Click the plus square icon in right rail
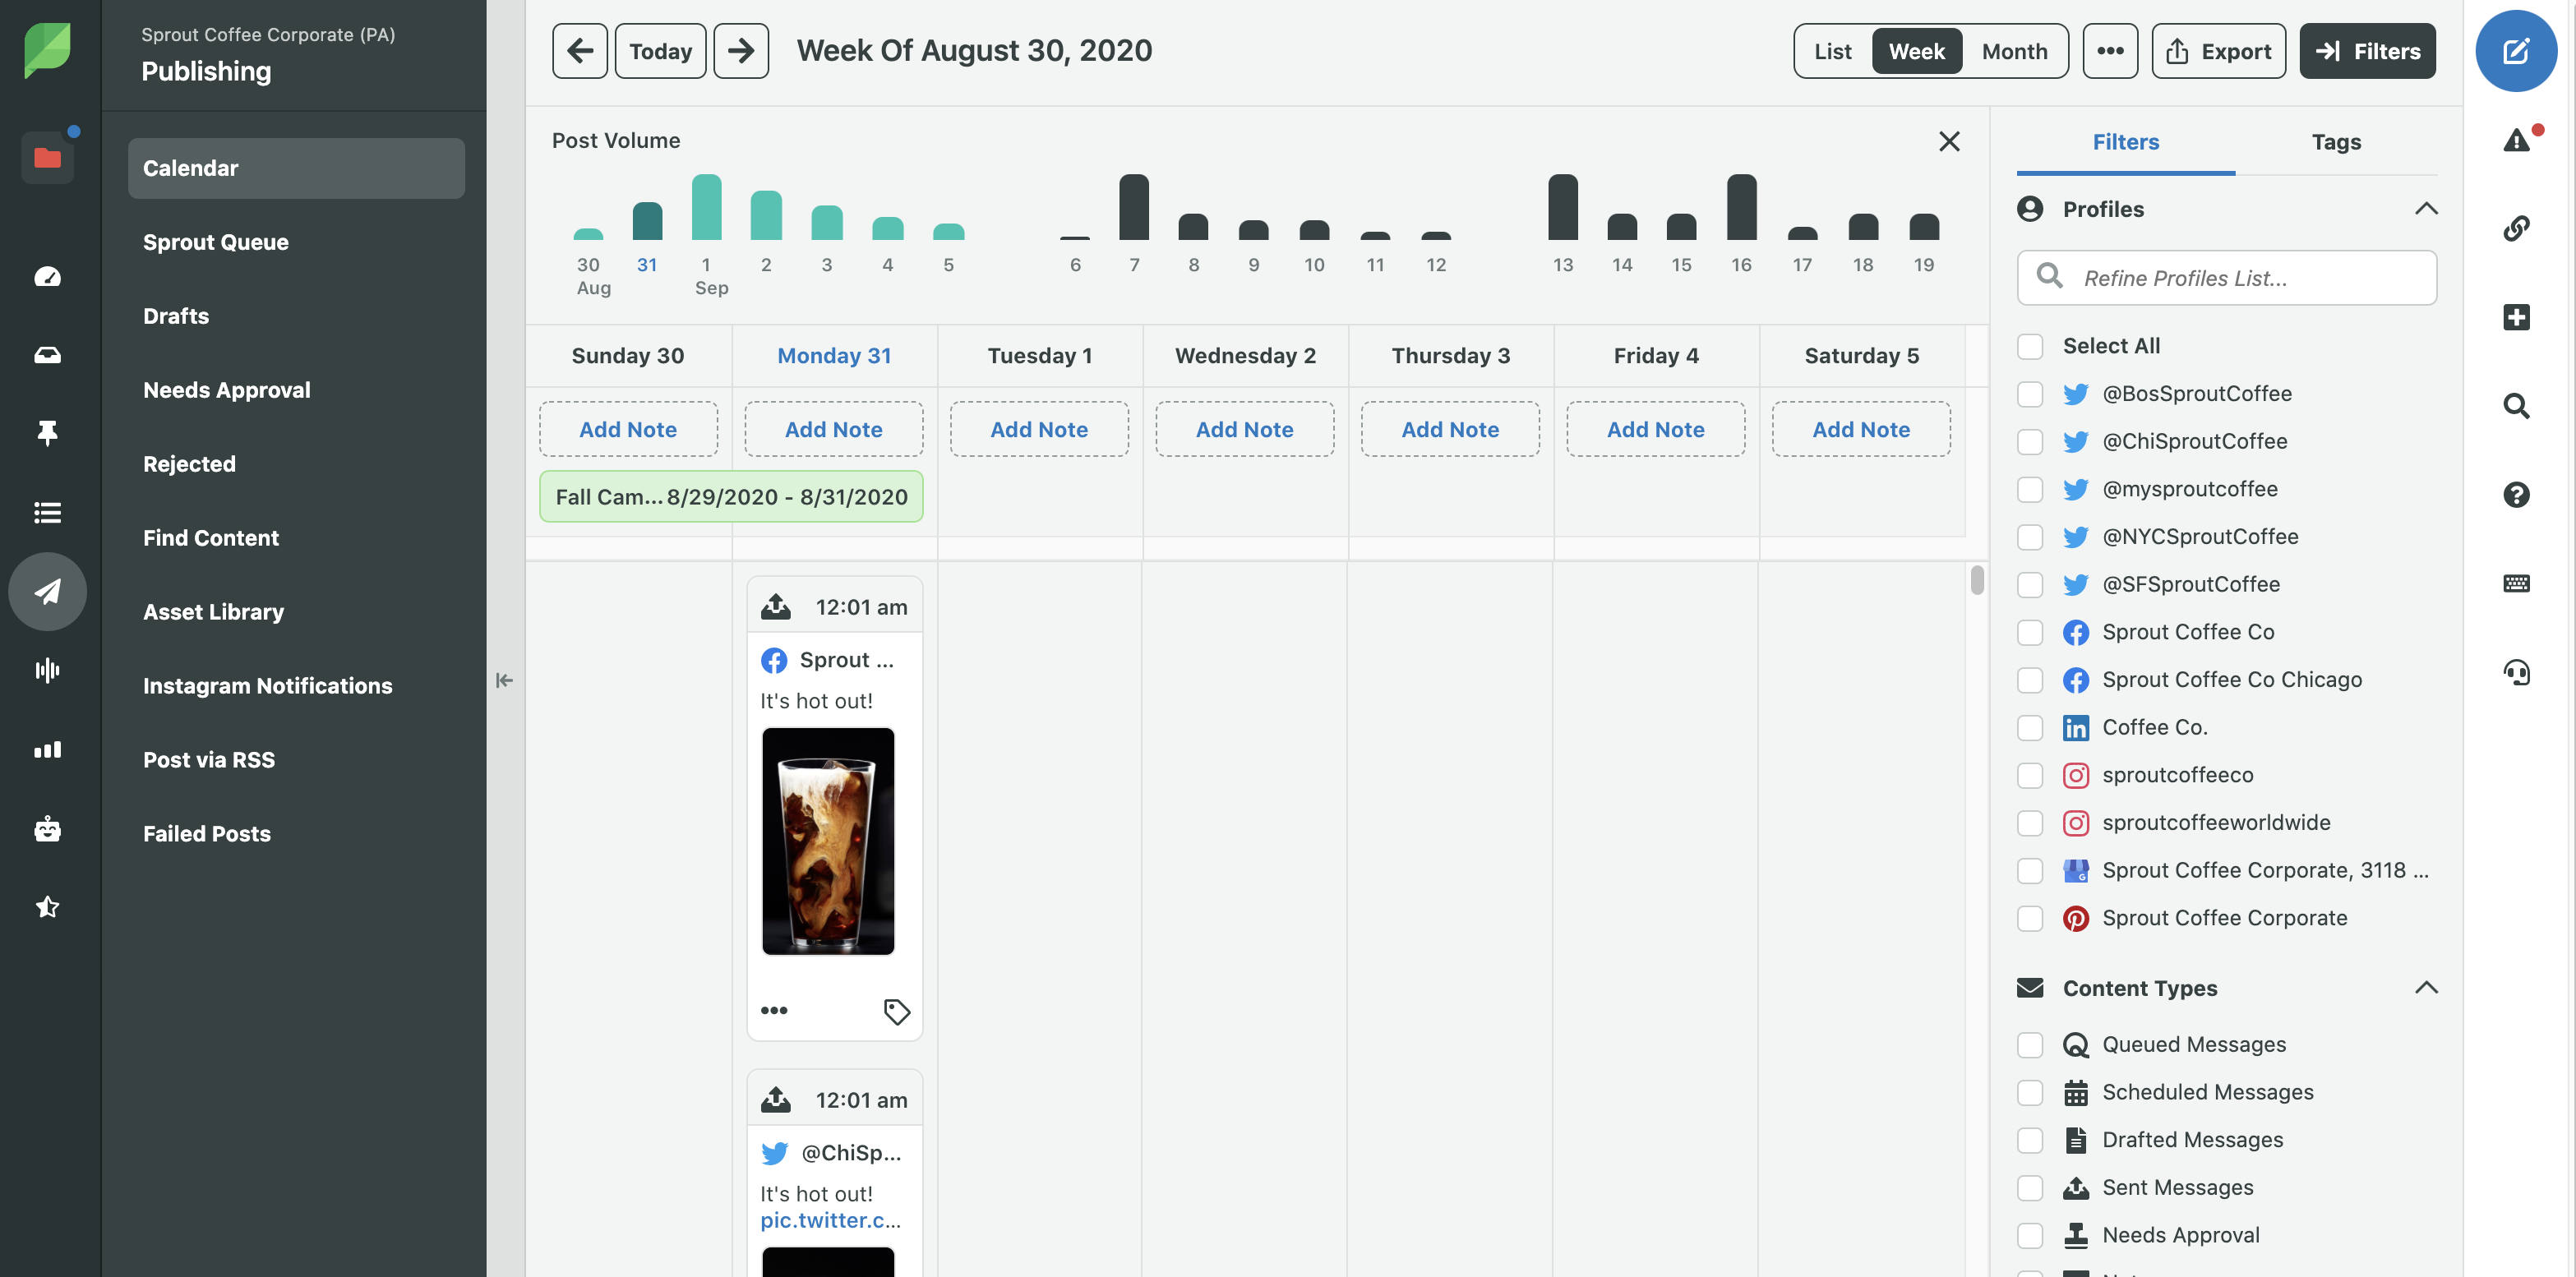Viewport: 2576px width, 1277px height. tap(2516, 317)
